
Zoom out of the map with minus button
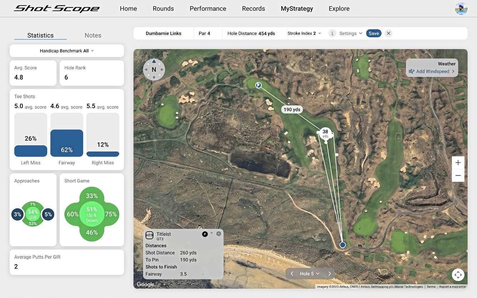point(458,176)
